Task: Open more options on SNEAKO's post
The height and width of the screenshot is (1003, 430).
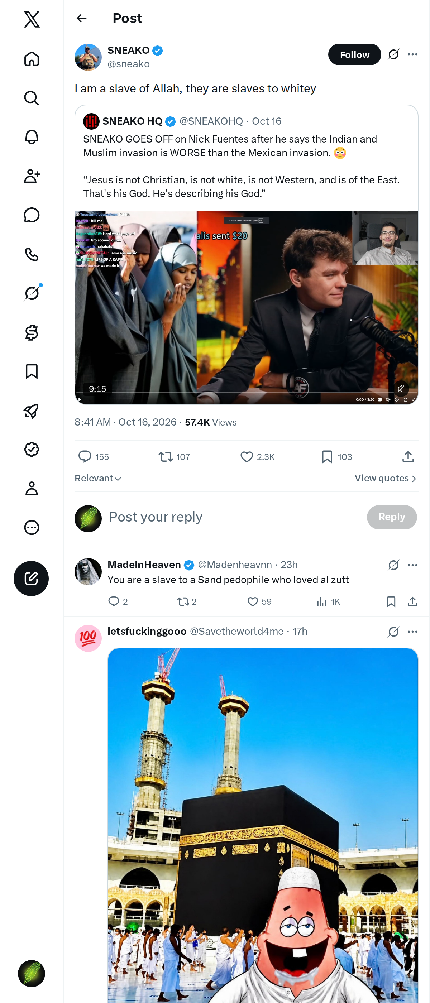Action: [x=412, y=54]
